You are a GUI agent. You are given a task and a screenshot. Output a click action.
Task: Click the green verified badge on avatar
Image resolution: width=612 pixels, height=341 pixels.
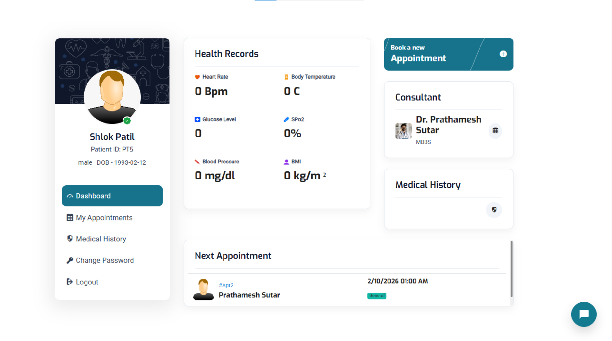tap(127, 121)
